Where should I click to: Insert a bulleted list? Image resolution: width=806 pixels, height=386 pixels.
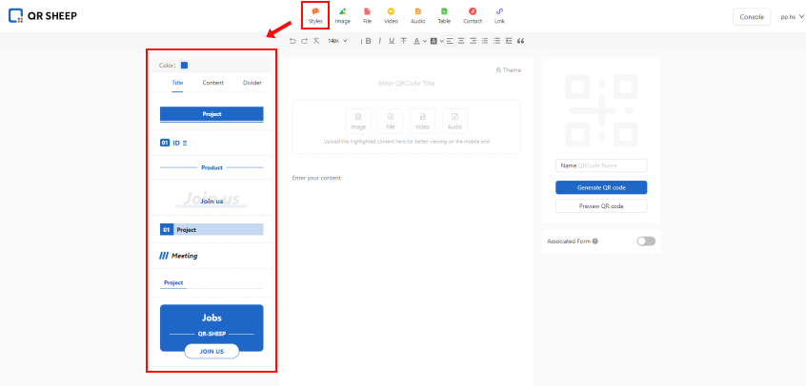[496, 41]
